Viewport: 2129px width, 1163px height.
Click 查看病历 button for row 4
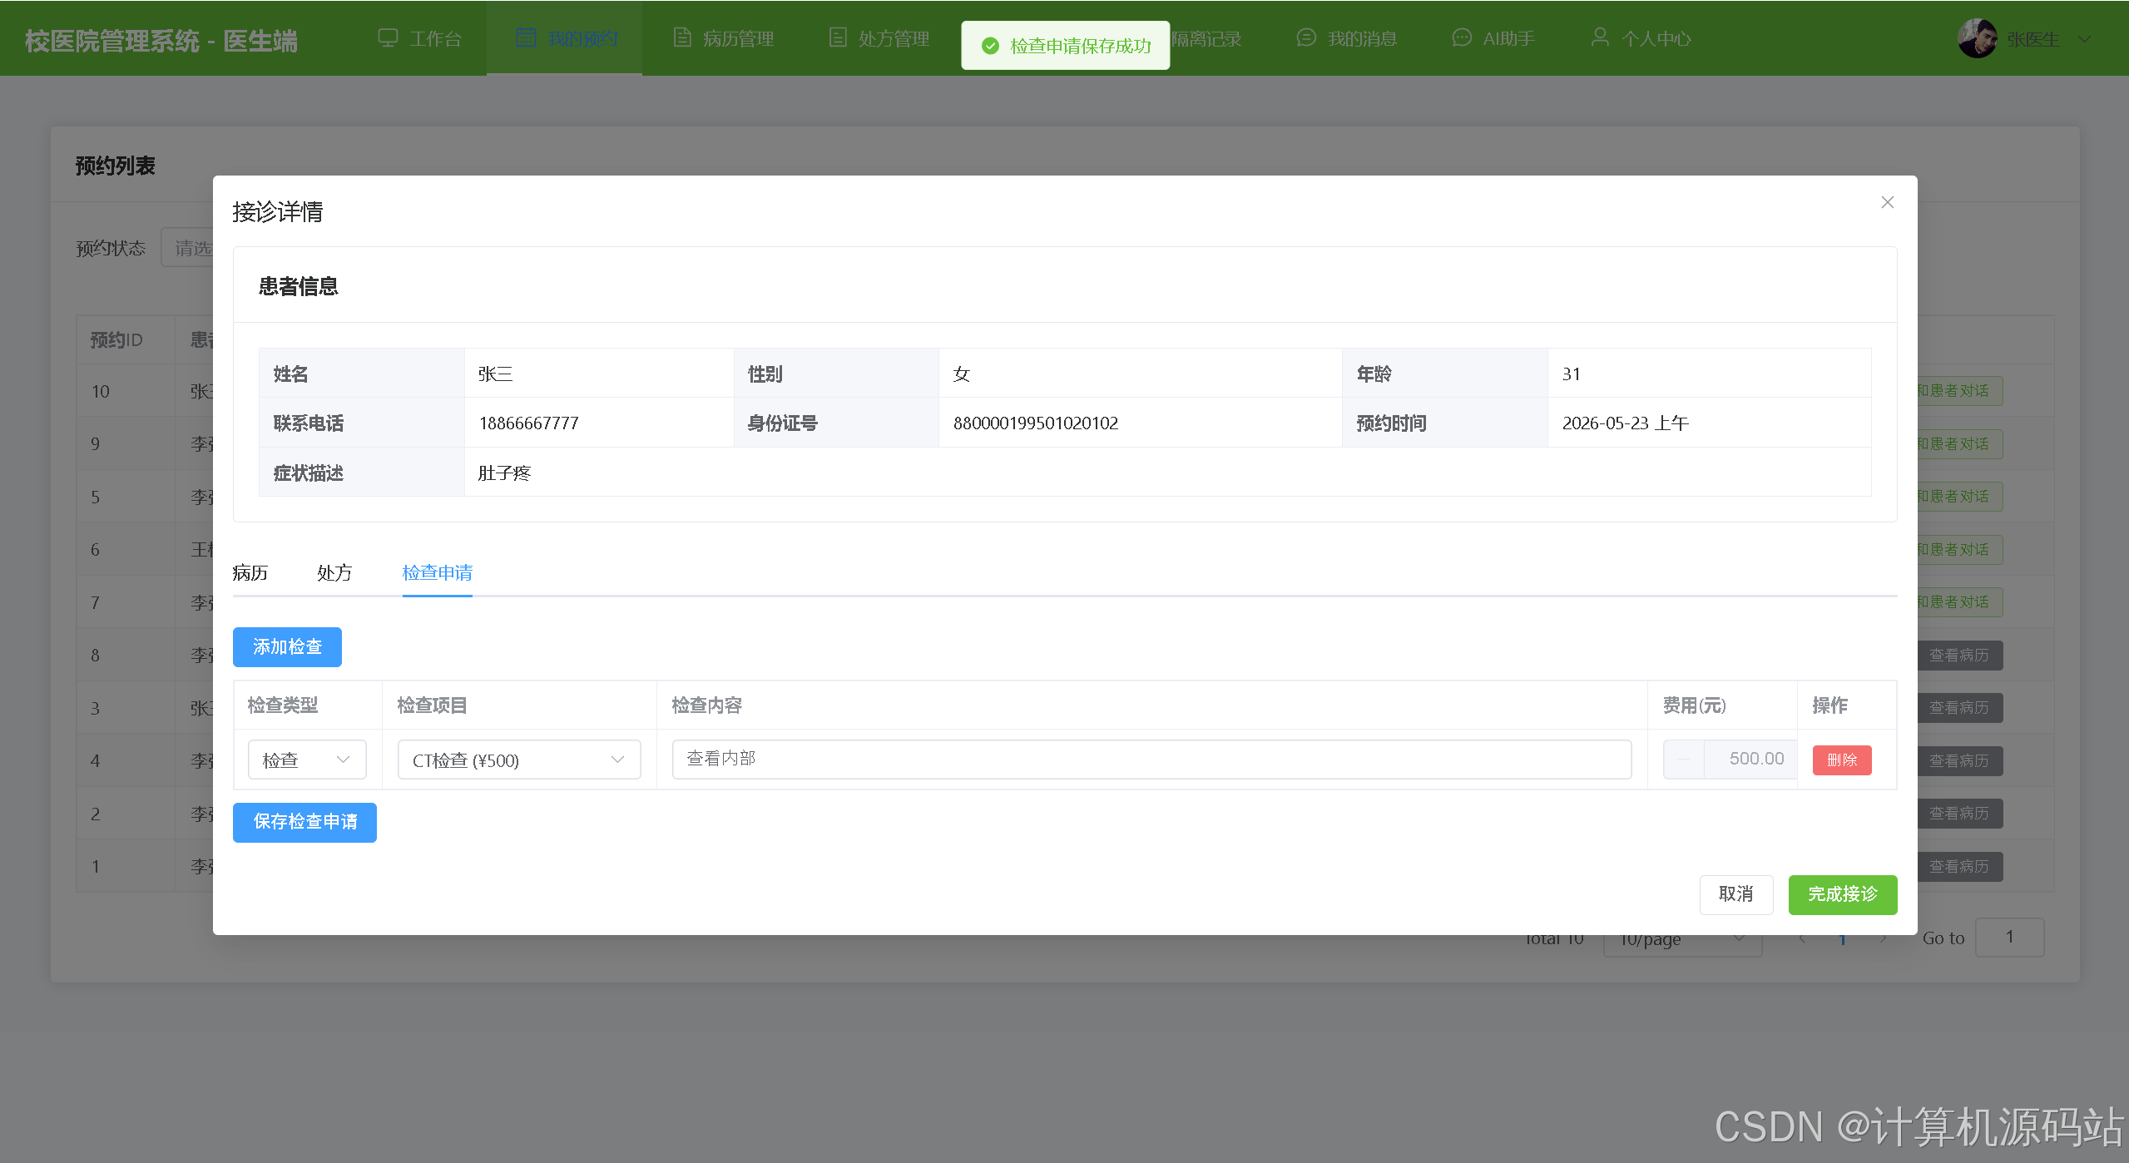[x=1959, y=761]
